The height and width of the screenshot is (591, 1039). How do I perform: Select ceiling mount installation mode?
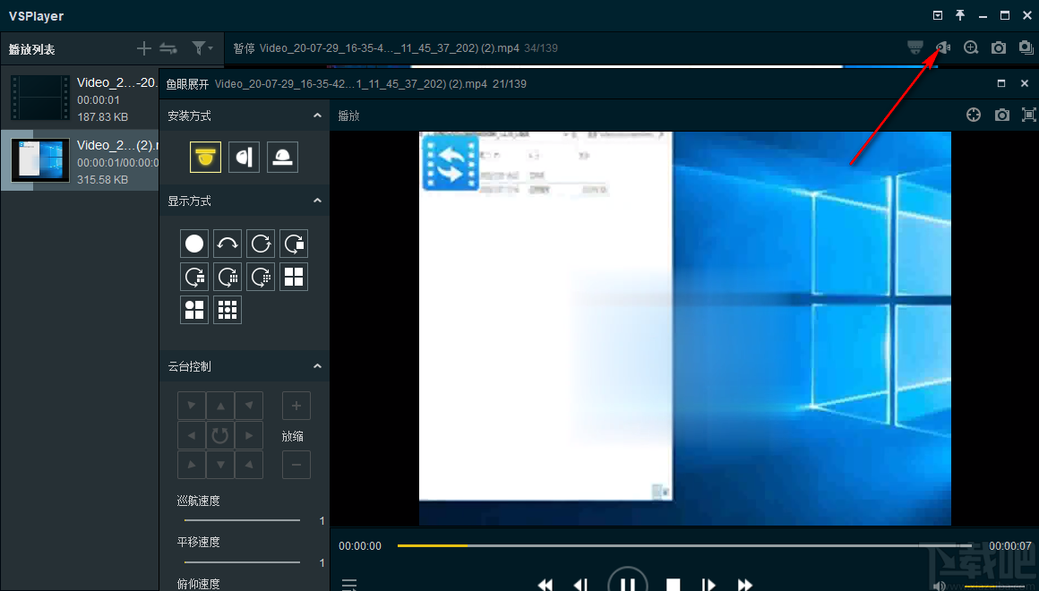tap(205, 157)
